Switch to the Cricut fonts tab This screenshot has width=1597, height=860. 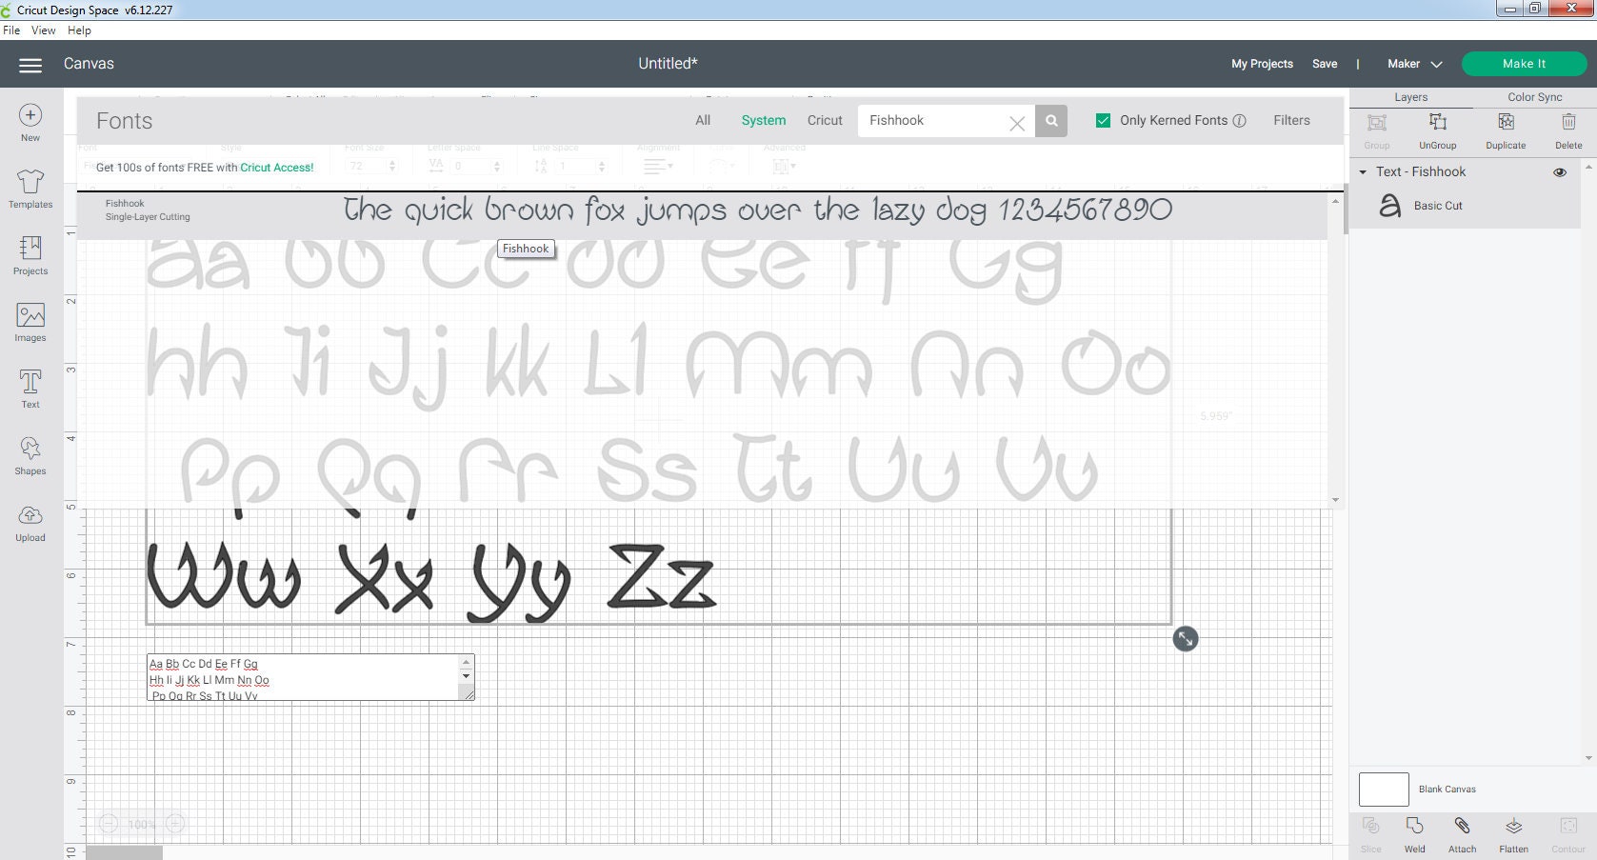click(x=824, y=120)
